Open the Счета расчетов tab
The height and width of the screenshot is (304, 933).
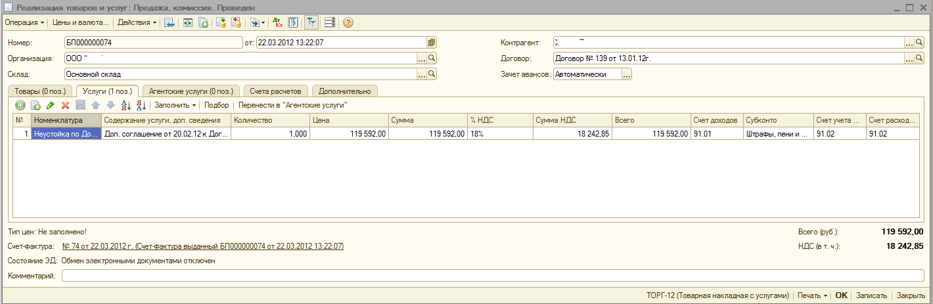(x=277, y=91)
